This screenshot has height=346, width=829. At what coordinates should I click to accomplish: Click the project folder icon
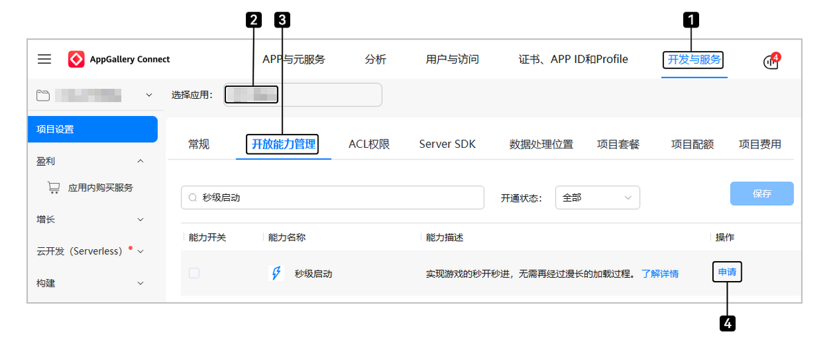43,95
